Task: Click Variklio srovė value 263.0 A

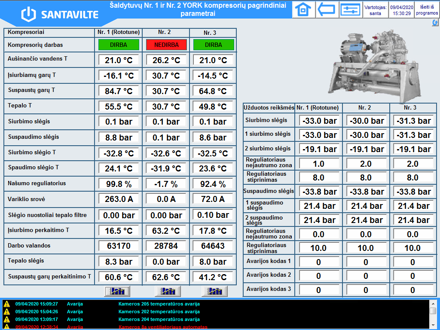Action: coord(119,199)
